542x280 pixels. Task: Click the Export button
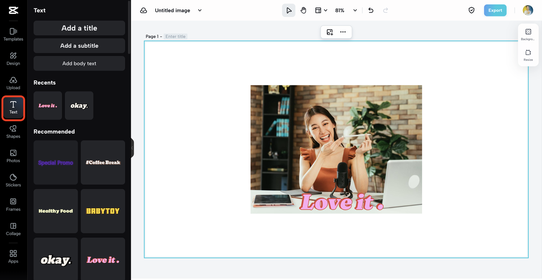point(495,11)
